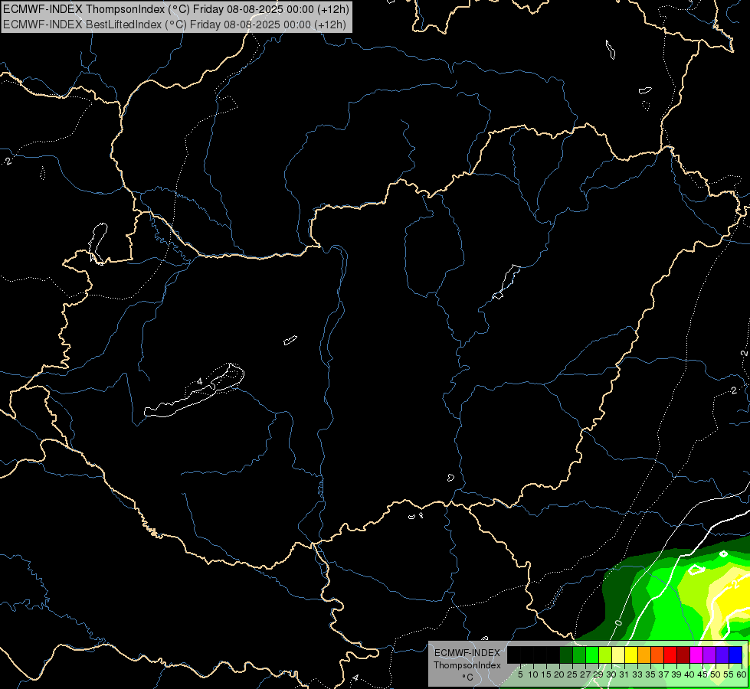The height and width of the screenshot is (689, 750).
Task: Click the orange 33–35 legend swatch
Action: tap(644, 655)
